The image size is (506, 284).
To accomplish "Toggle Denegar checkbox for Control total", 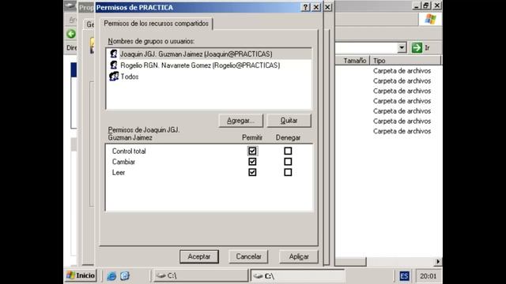I will pos(288,151).
